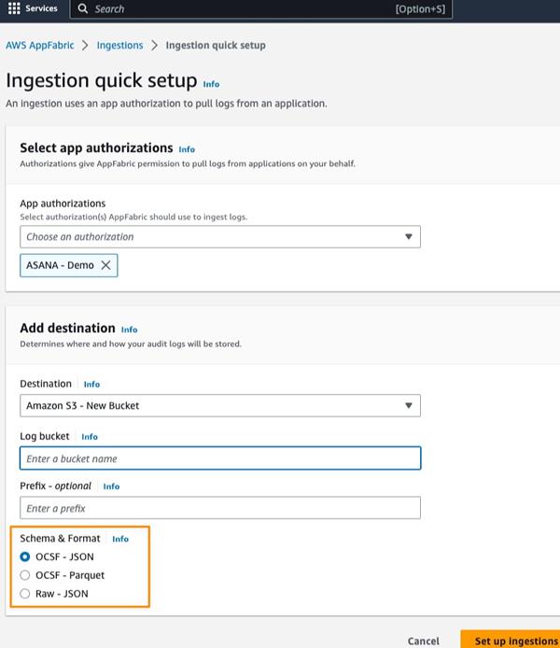Click the search magnifier icon

tap(82, 8)
